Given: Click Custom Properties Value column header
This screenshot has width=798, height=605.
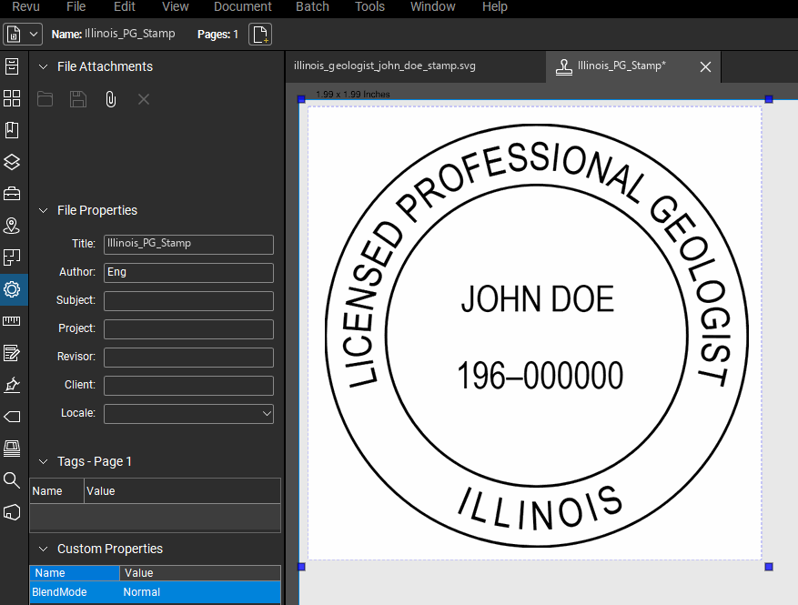Looking at the screenshot, I should click(x=200, y=573).
